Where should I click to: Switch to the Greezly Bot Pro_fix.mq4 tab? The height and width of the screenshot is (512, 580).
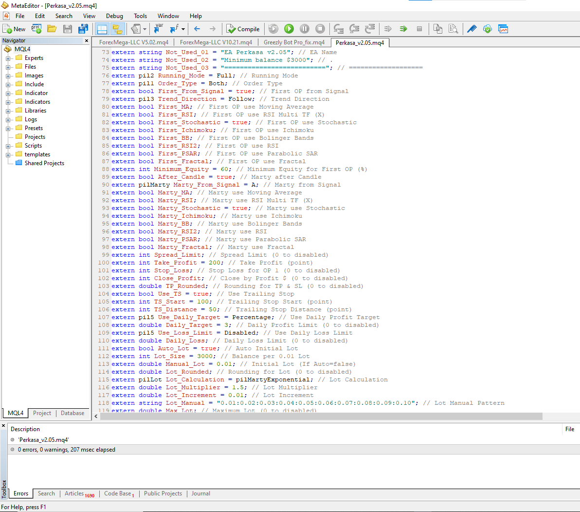(294, 42)
